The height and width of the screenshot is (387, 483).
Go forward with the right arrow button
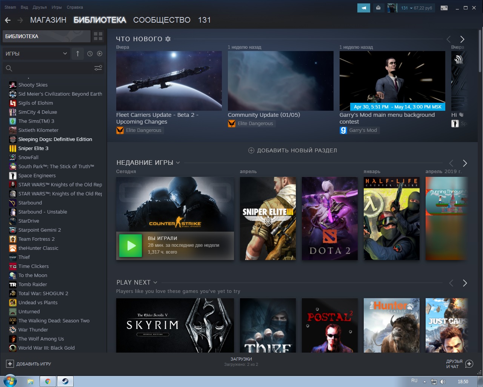coord(20,20)
